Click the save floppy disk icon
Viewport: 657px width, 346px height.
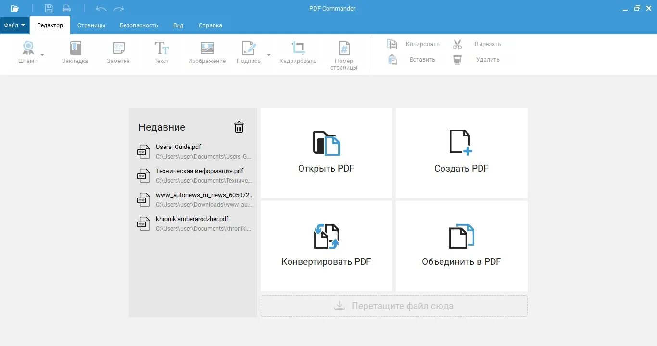pyautogui.click(x=49, y=8)
